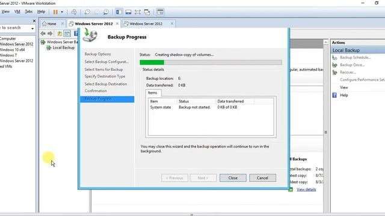This screenshot has width=385, height=216.
Task: Click Select Backup Configuration wizard step
Action: tap(106, 62)
